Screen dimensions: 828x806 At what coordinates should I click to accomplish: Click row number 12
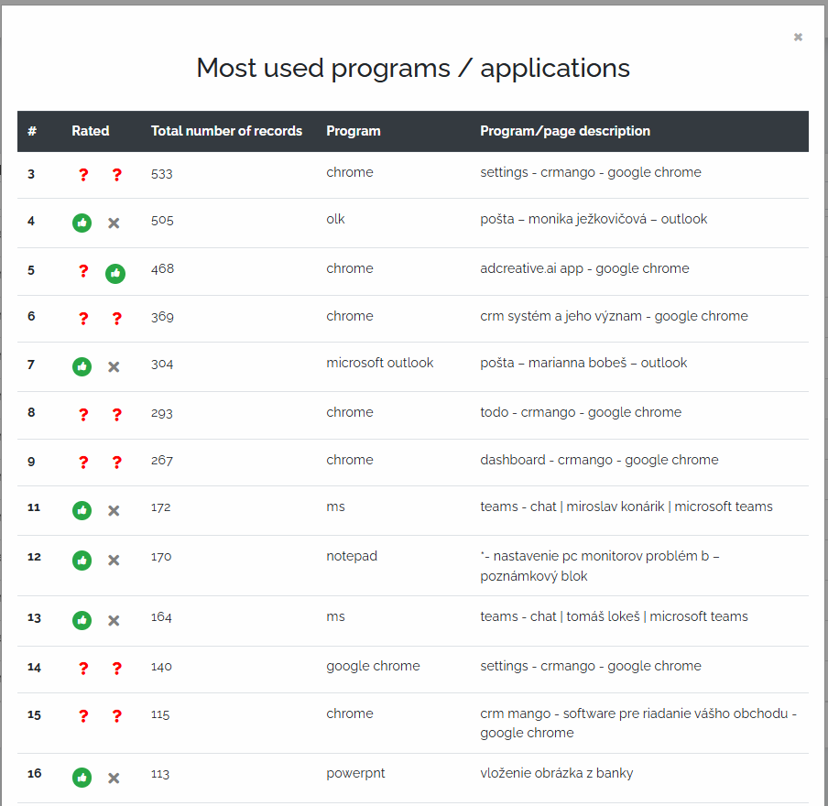pyautogui.click(x=34, y=557)
